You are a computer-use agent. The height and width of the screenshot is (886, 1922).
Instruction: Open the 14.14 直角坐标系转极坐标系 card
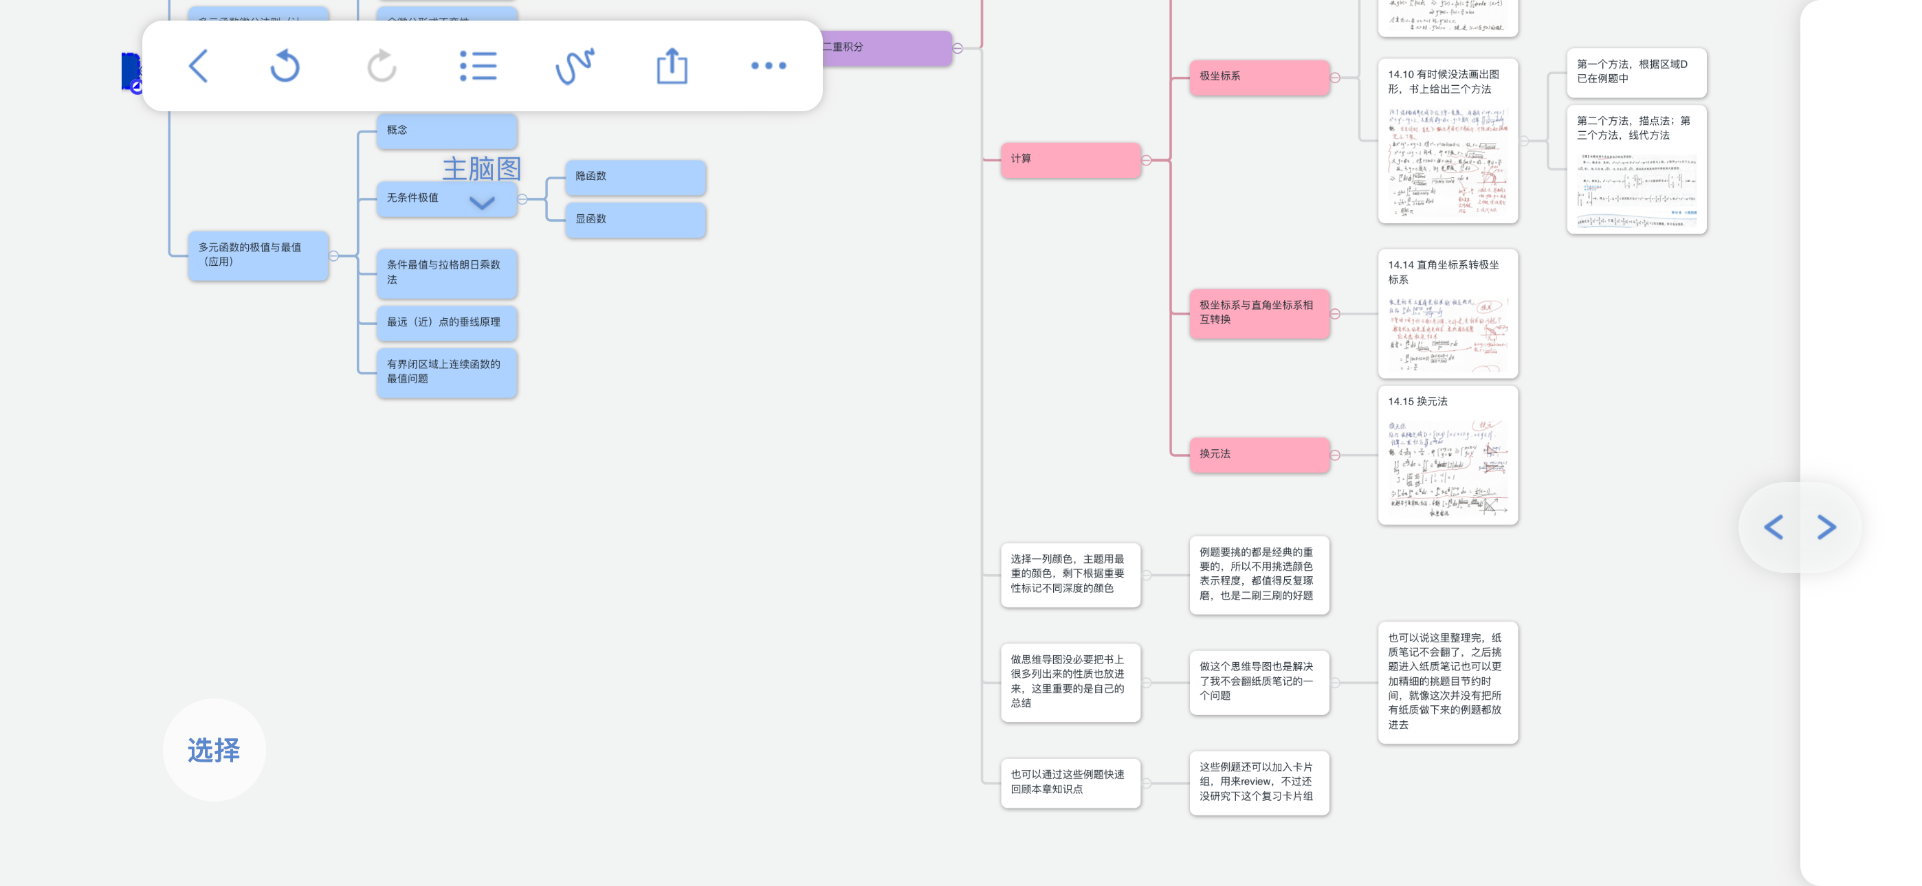click(1448, 314)
